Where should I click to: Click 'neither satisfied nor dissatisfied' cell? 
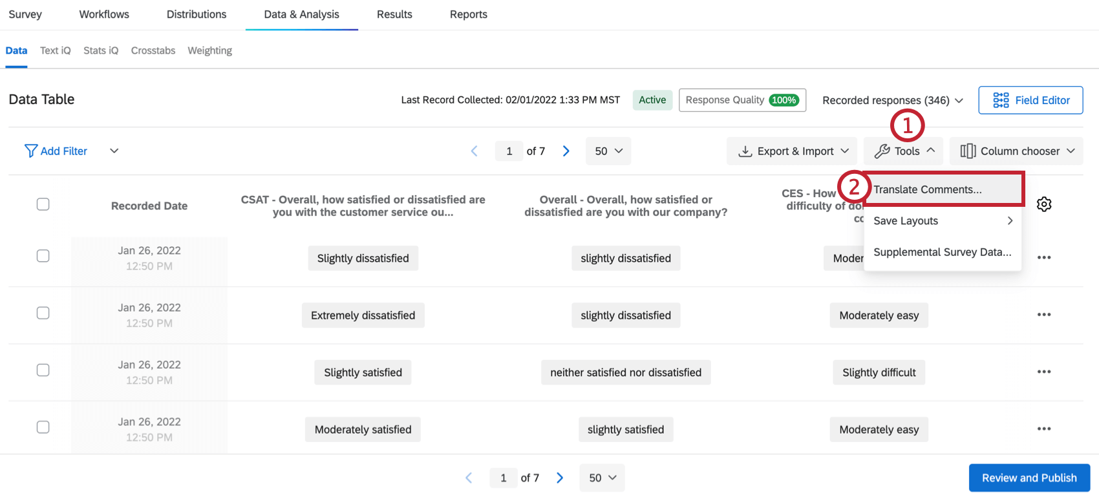[x=626, y=372]
